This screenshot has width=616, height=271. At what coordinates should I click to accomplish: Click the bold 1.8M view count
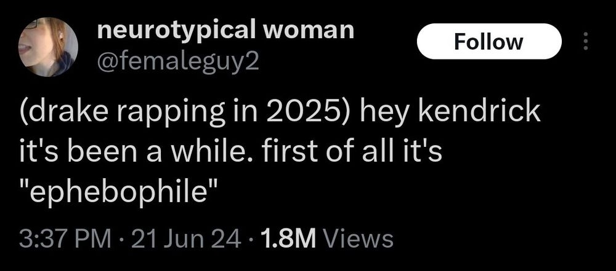(286, 238)
